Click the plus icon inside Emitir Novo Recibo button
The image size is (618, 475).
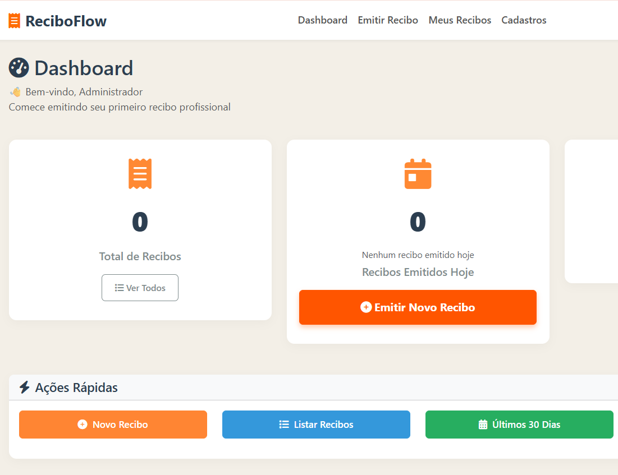pos(365,307)
